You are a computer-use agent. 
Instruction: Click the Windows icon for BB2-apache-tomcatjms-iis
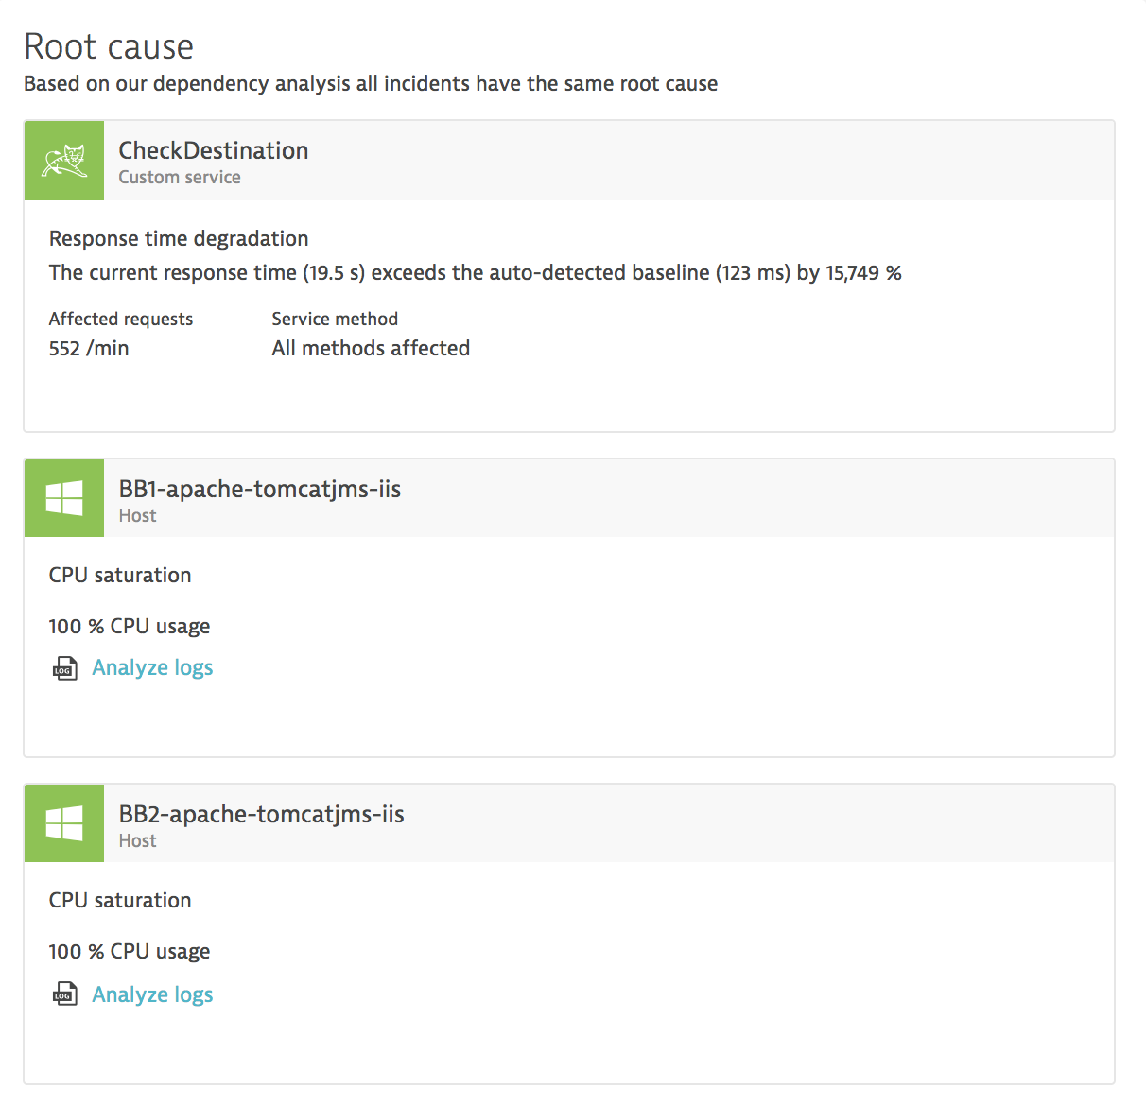click(x=64, y=823)
